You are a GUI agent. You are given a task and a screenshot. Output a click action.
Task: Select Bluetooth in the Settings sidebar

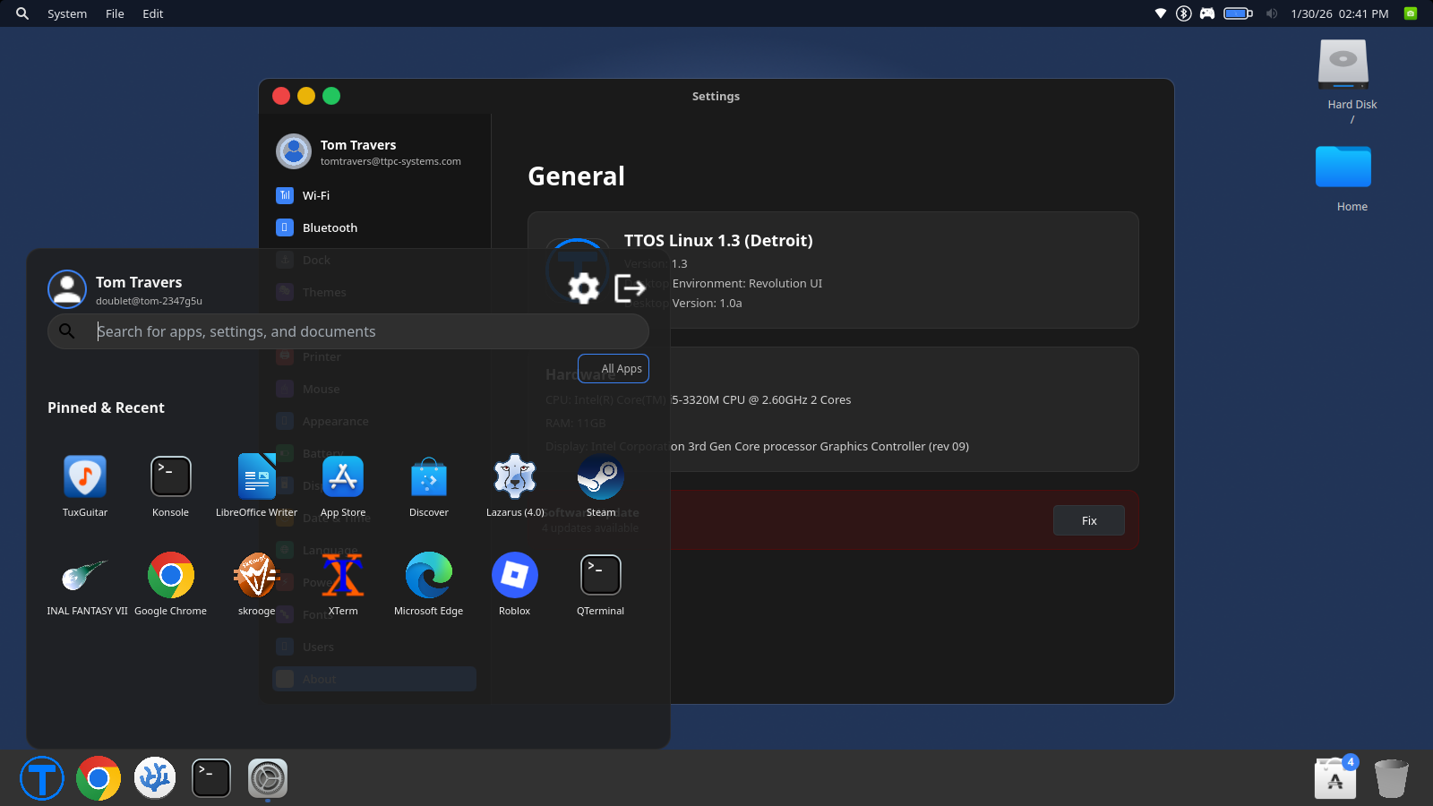pyautogui.click(x=374, y=227)
